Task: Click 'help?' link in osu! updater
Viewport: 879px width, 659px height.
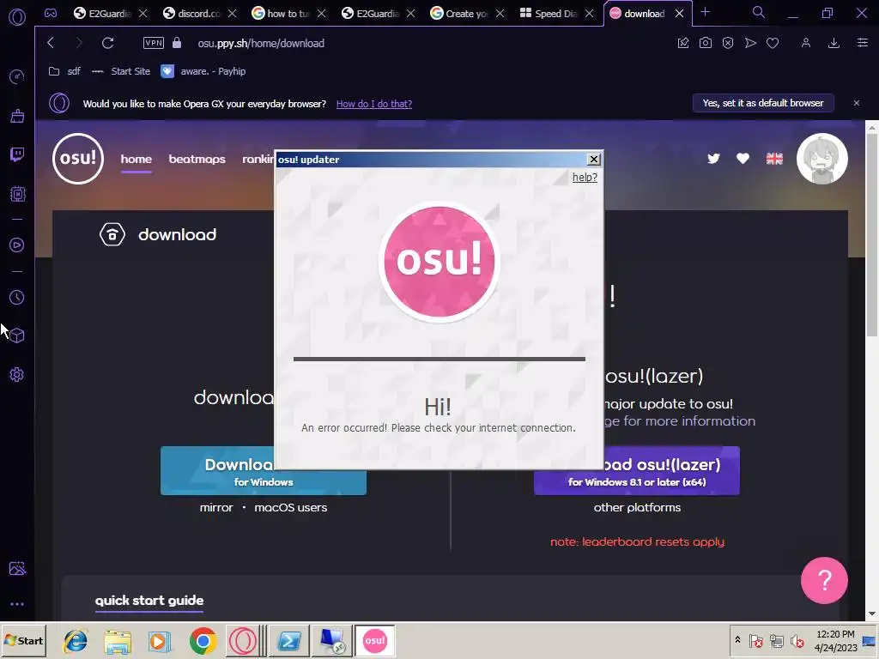Action: pyautogui.click(x=585, y=177)
